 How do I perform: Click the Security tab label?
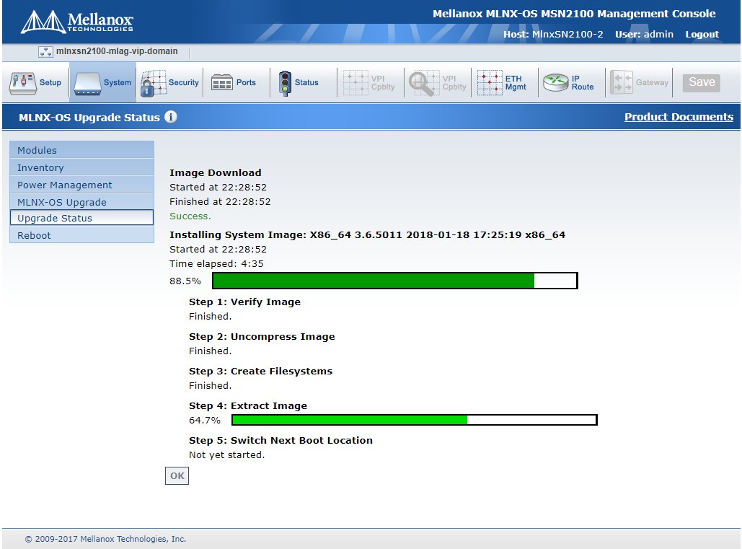(184, 82)
